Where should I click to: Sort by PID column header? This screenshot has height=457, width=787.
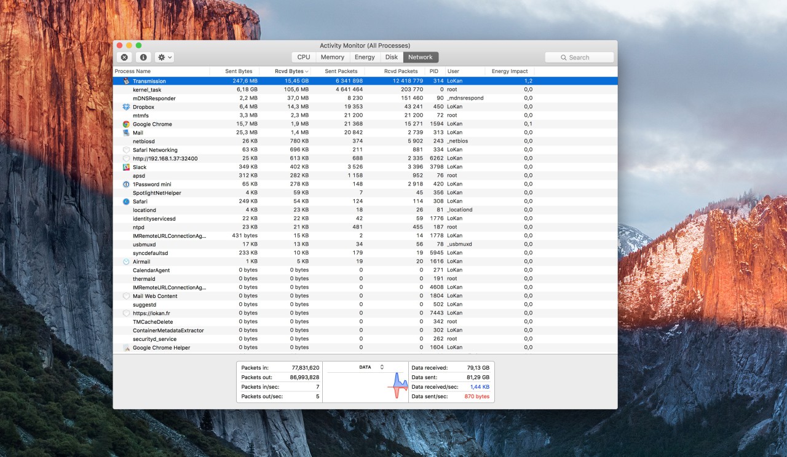pos(435,71)
